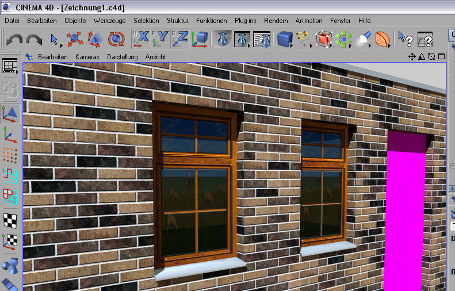Click the viewport zoom camera icon
Image resolution: width=455 pixels, height=291 pixels.
click(422, 56)
